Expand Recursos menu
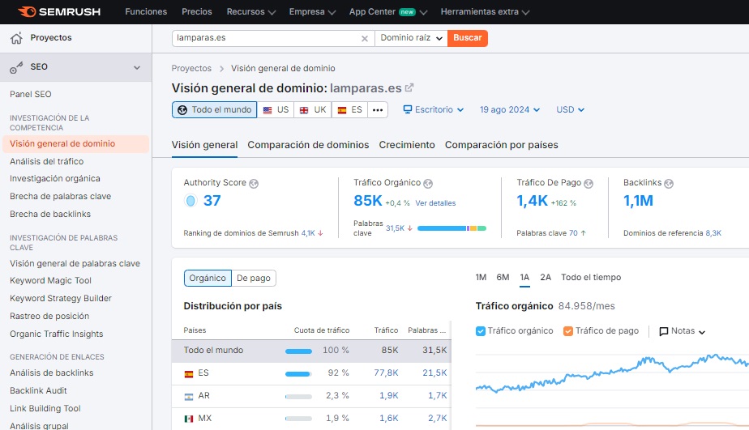The image size is (749, 430). [x=250, y=12]
